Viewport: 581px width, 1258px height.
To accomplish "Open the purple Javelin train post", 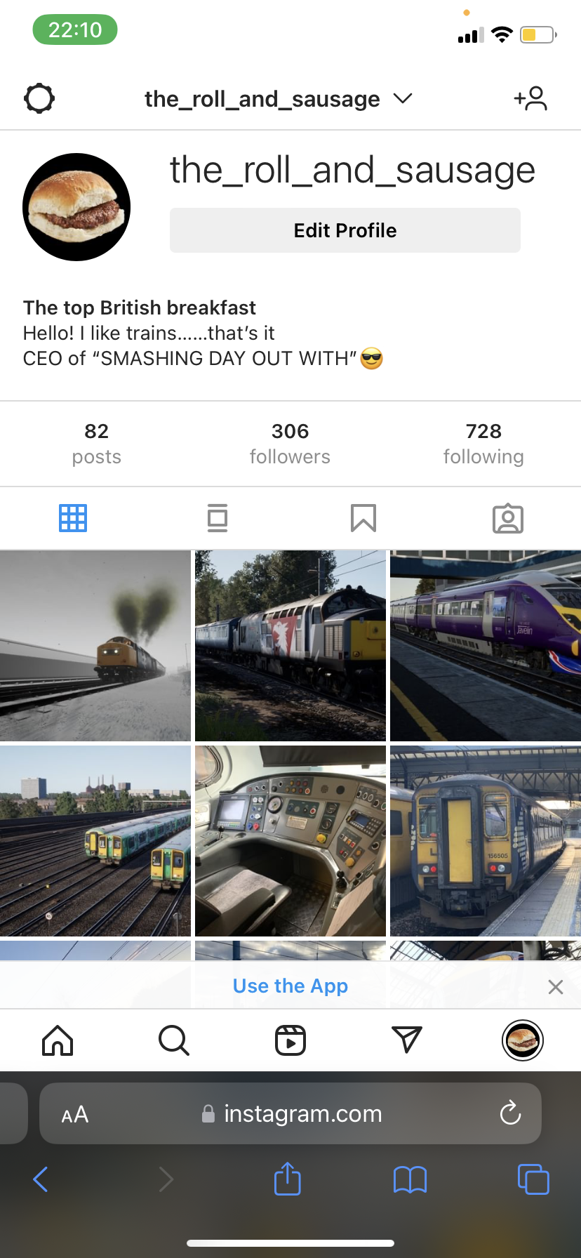I will (x=486, y=646).
